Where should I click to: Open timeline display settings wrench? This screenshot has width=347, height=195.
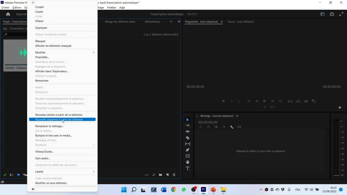tap(232, 127)
